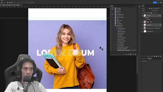Create new fill or adjustment layer icon

(x=154, y=56)
